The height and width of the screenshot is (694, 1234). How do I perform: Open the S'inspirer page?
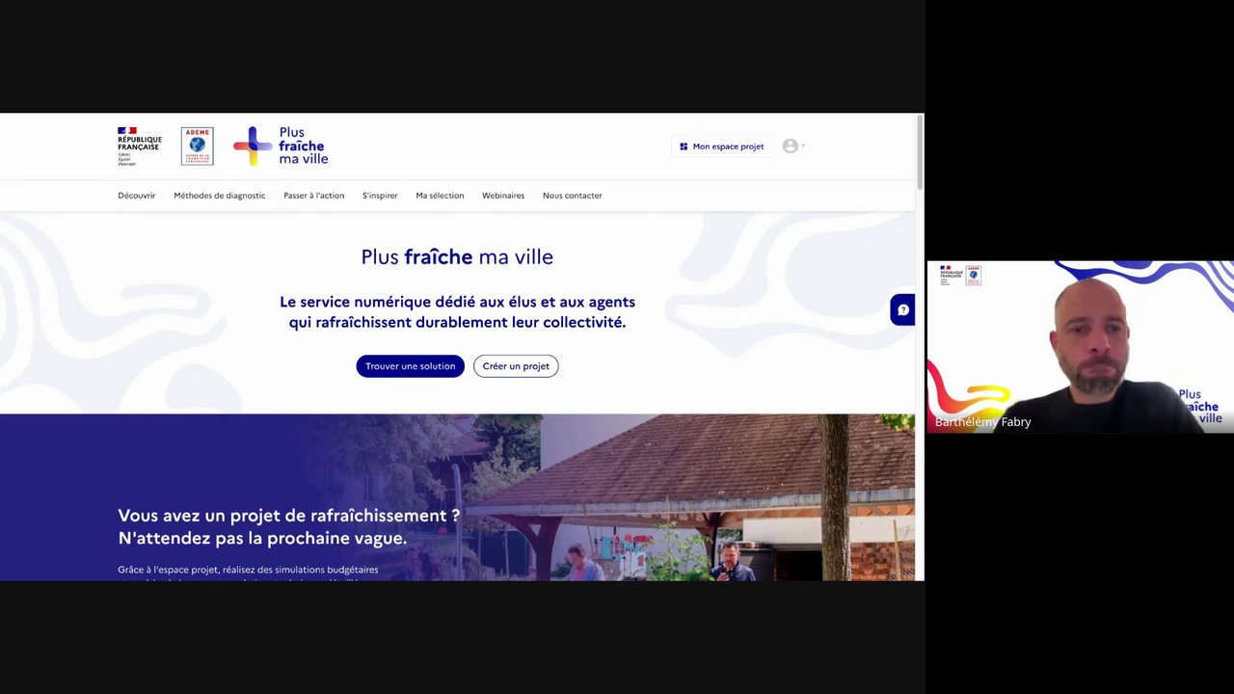380,196
